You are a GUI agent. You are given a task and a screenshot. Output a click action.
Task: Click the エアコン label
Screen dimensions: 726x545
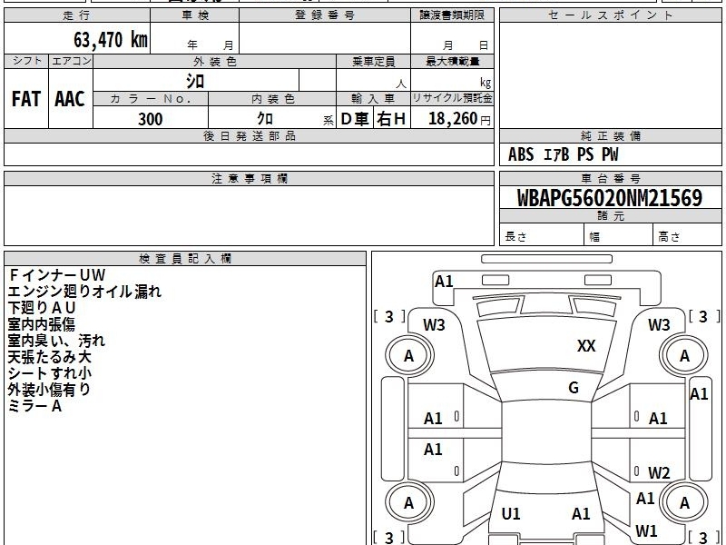pos(71,61)
